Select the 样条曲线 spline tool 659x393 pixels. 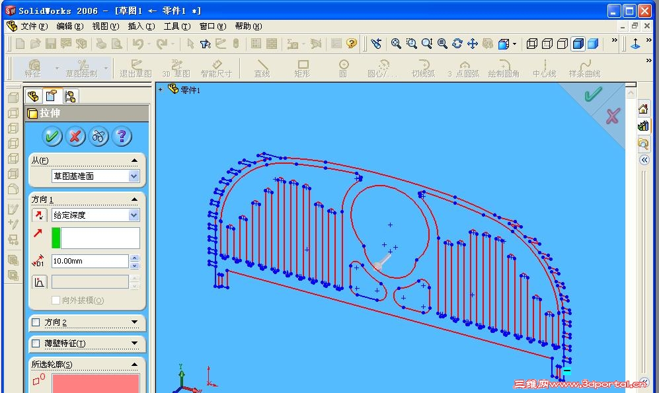[584, 69]
